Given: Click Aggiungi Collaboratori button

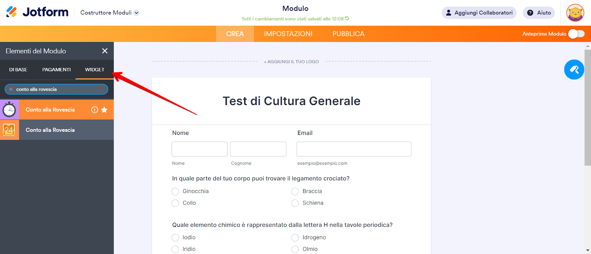Looking at the screenshot, I should pyautogui.click(x=479, y=13).
